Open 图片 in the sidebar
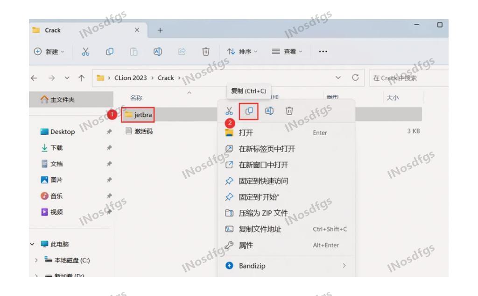Screen dimensions: 478x296 click(x=51, y=180)
